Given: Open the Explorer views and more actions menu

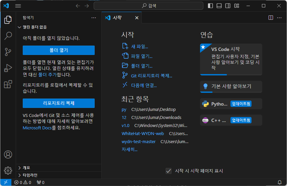Looking at the screenshot, I should (x=94, y=18).
